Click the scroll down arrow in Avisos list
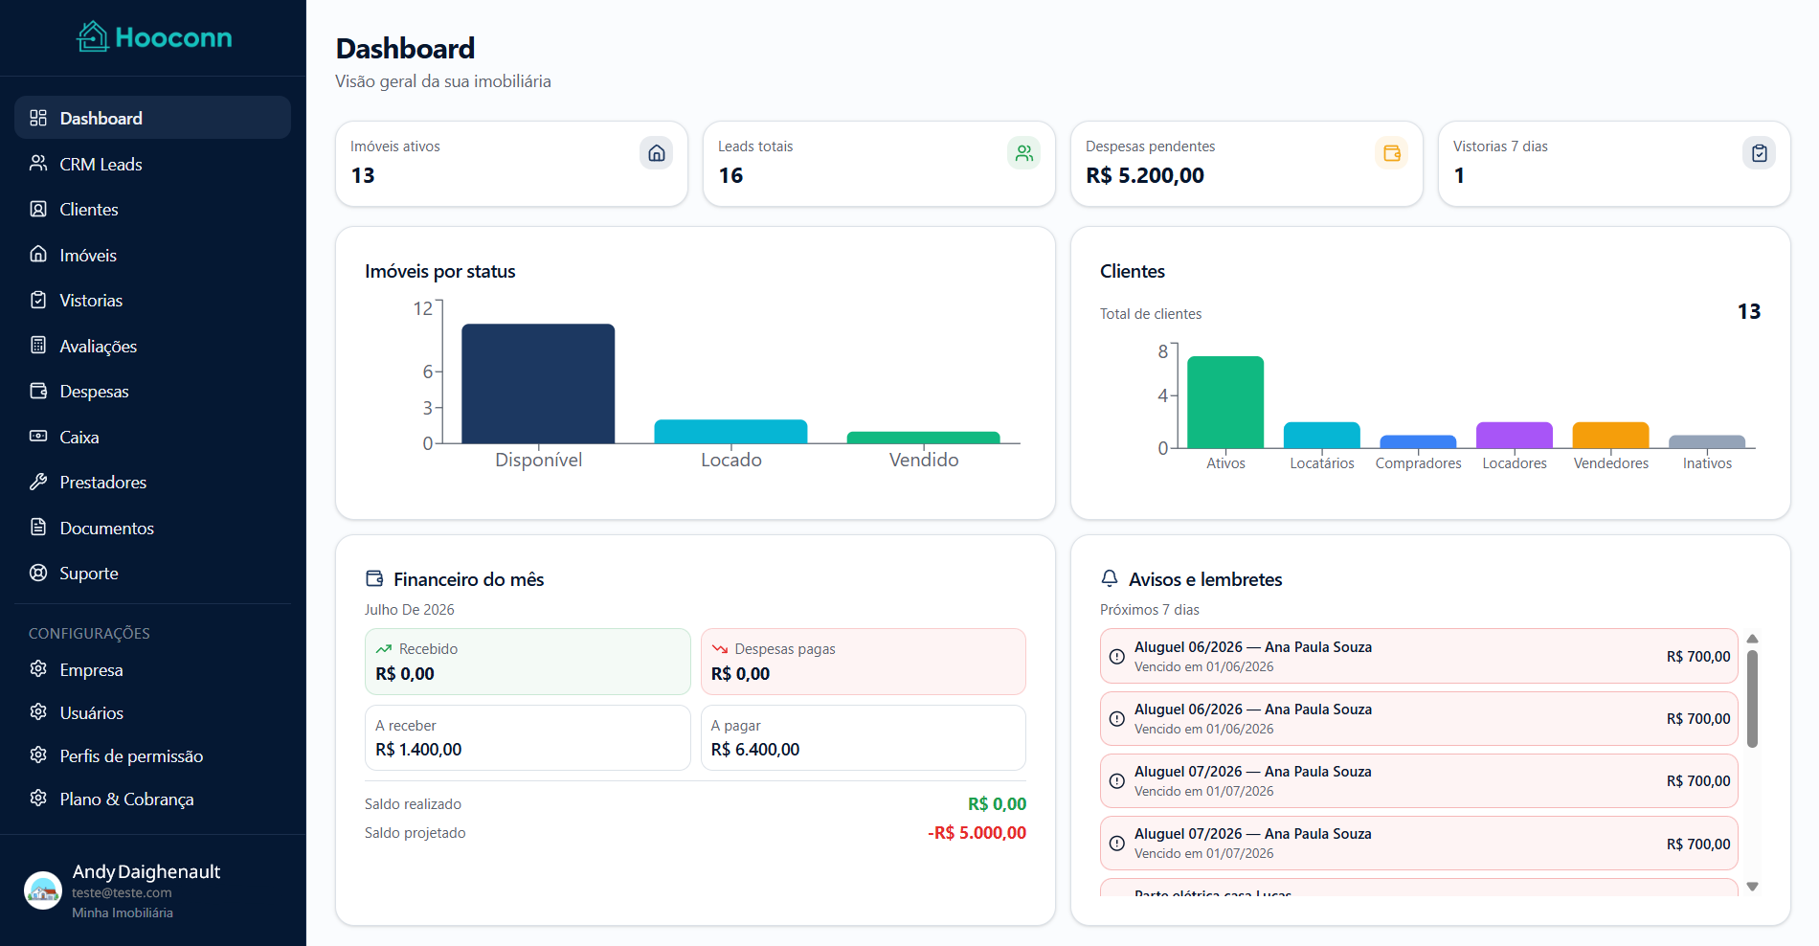This screenshot has height=946, width=1819. (x=1752, y=887)
